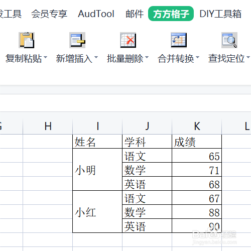Click the 查找定位 magnifier icon
251x251 pixels.
(229, 40)
